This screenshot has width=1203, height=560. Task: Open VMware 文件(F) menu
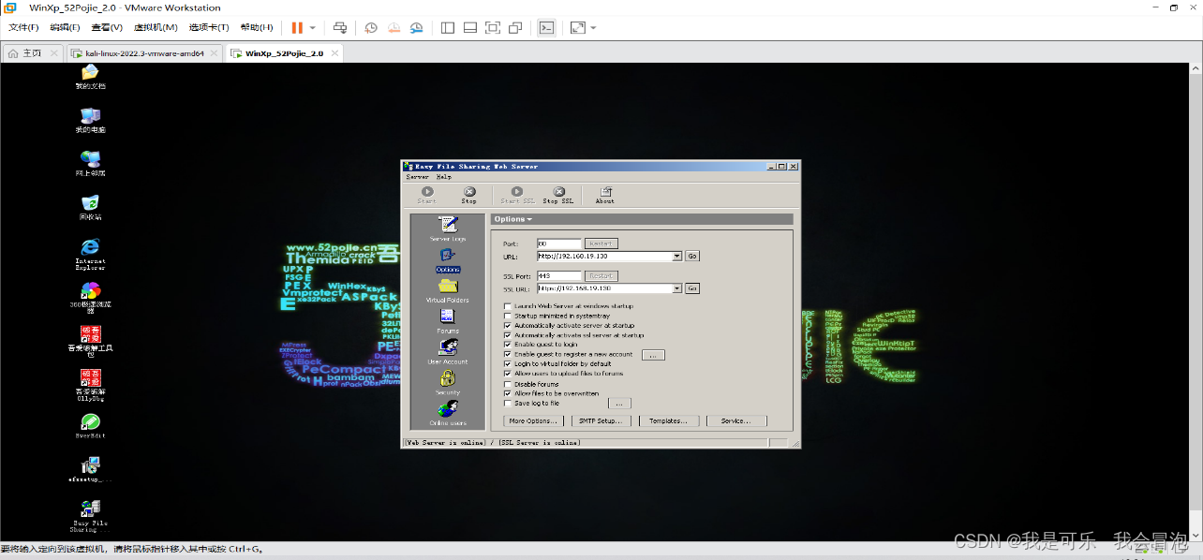[x=24, y=27]
